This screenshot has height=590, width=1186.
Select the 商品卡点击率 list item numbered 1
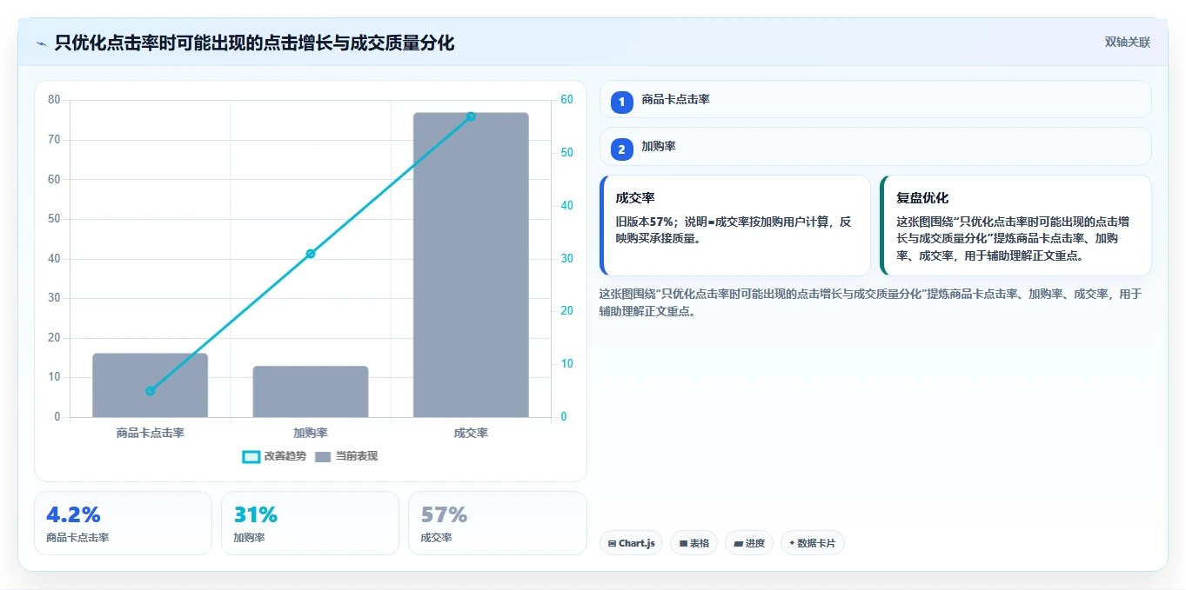click(875, 99)
